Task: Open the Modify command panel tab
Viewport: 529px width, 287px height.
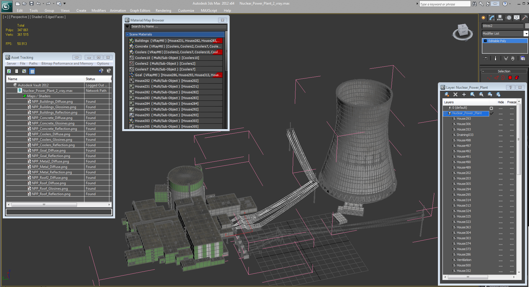Action: tap(492, 18)
